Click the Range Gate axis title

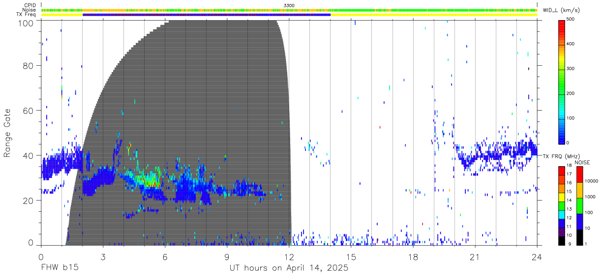click(x=7, y=133)
